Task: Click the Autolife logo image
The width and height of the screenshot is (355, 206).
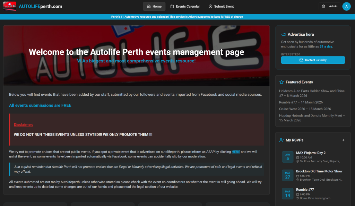Action: click(x=9, y=6)
